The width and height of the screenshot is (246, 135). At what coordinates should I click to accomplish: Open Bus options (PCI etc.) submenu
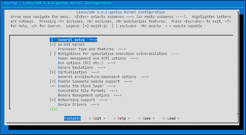click(87, 63)
